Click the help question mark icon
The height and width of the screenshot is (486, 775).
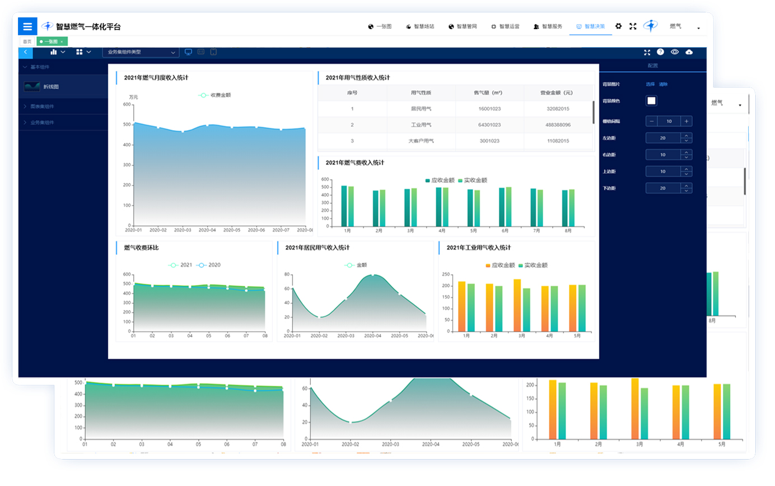pos(660,52)
